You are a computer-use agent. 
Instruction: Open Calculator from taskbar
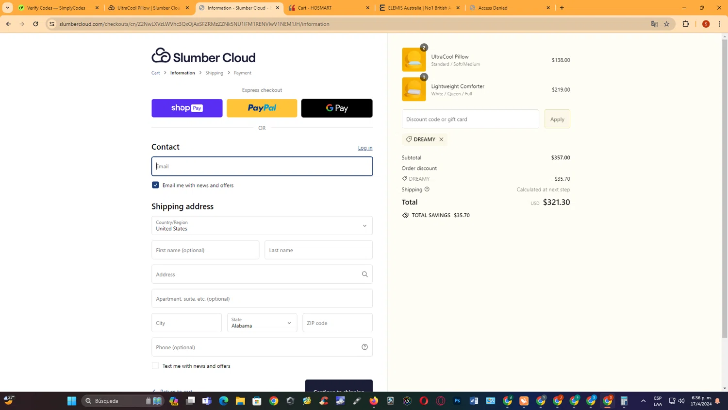coord(624,401)
